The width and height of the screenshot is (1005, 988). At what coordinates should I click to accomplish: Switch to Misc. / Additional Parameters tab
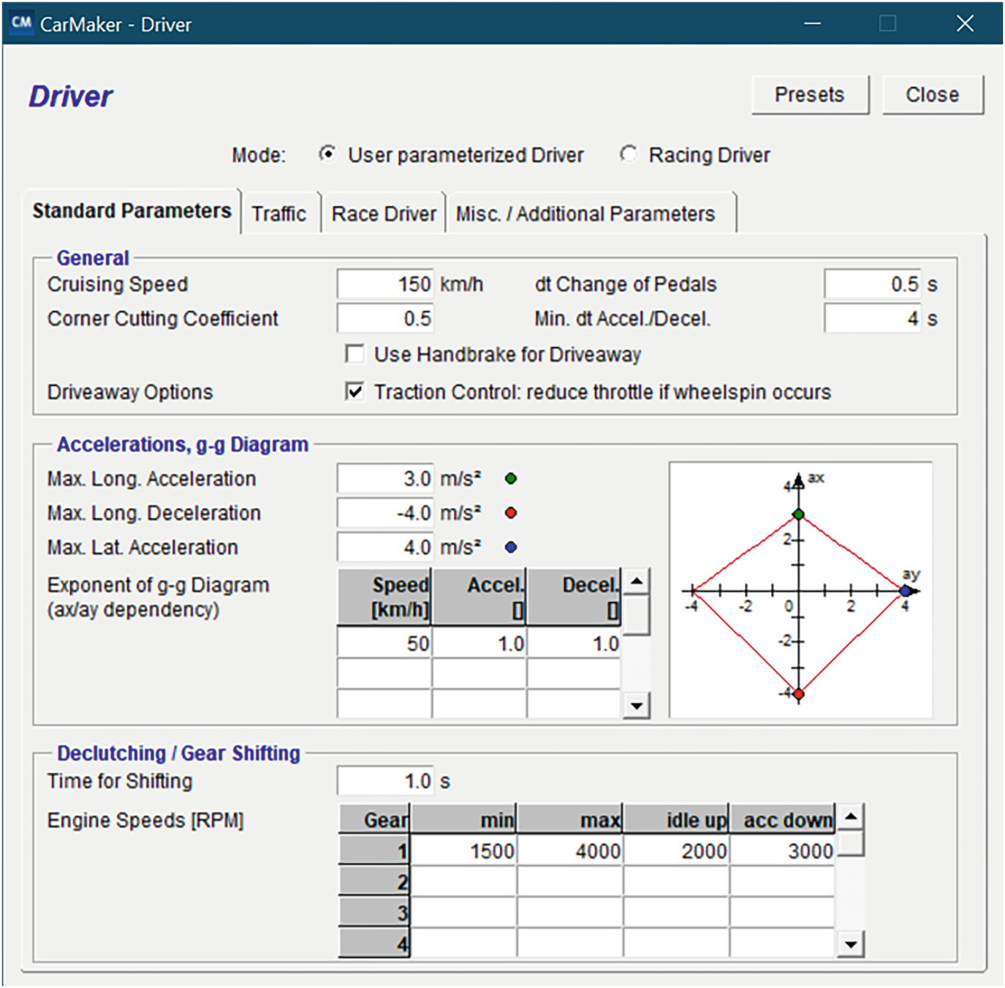pyautogui.click(x=584, y=213)
